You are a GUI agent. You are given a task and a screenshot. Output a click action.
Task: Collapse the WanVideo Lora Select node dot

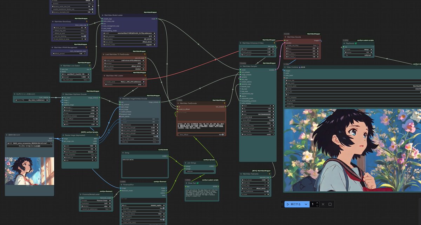coord(62,66)
